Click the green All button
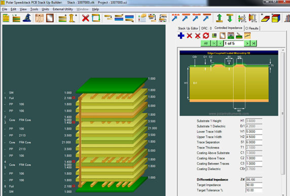The width and height of the screenshot is (290, 196). coord(206,44)
